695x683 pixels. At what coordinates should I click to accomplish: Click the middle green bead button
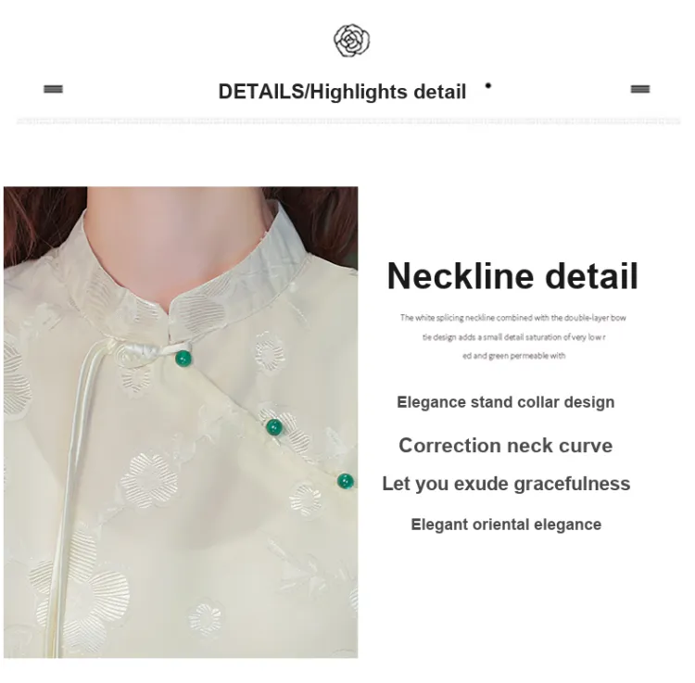tap(274, 427)
